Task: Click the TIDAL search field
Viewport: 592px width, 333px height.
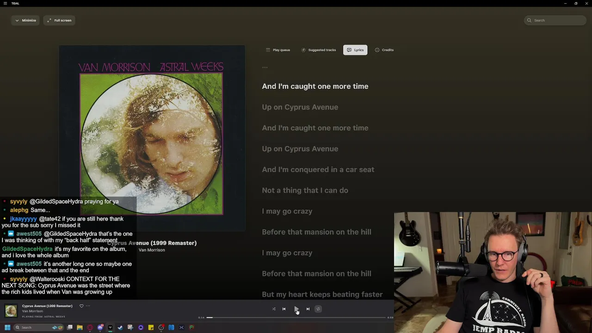Action: 555,20
